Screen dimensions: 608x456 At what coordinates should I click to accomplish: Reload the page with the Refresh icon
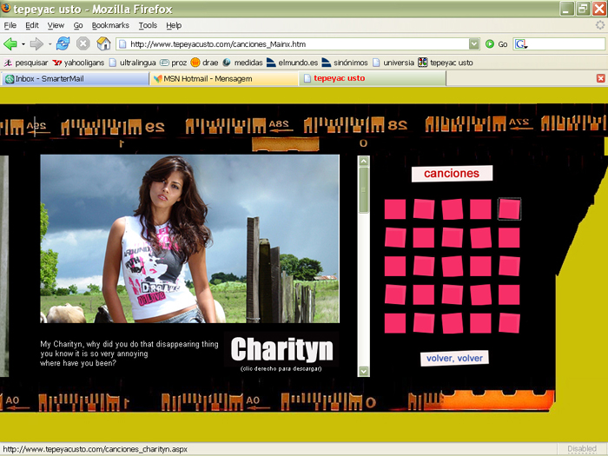pyautogui.click(x=63, y=43)
